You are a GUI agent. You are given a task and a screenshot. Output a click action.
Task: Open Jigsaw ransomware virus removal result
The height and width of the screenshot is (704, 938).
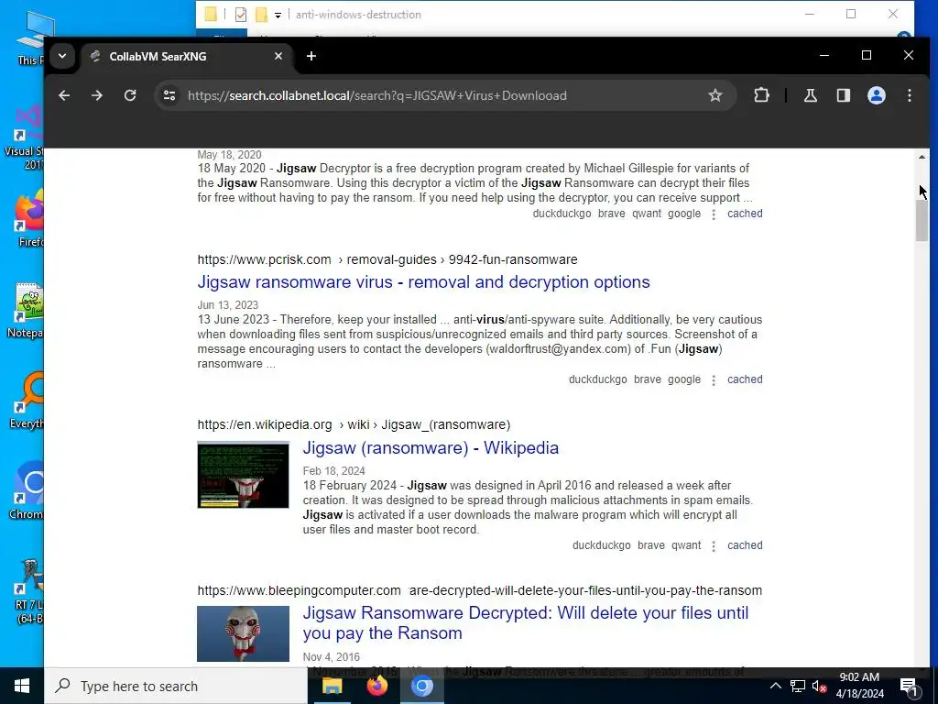[423, 282]
